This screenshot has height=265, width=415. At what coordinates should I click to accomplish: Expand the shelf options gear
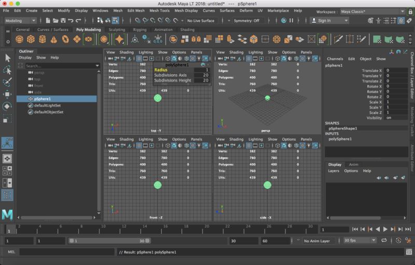[x=8, y=41]
